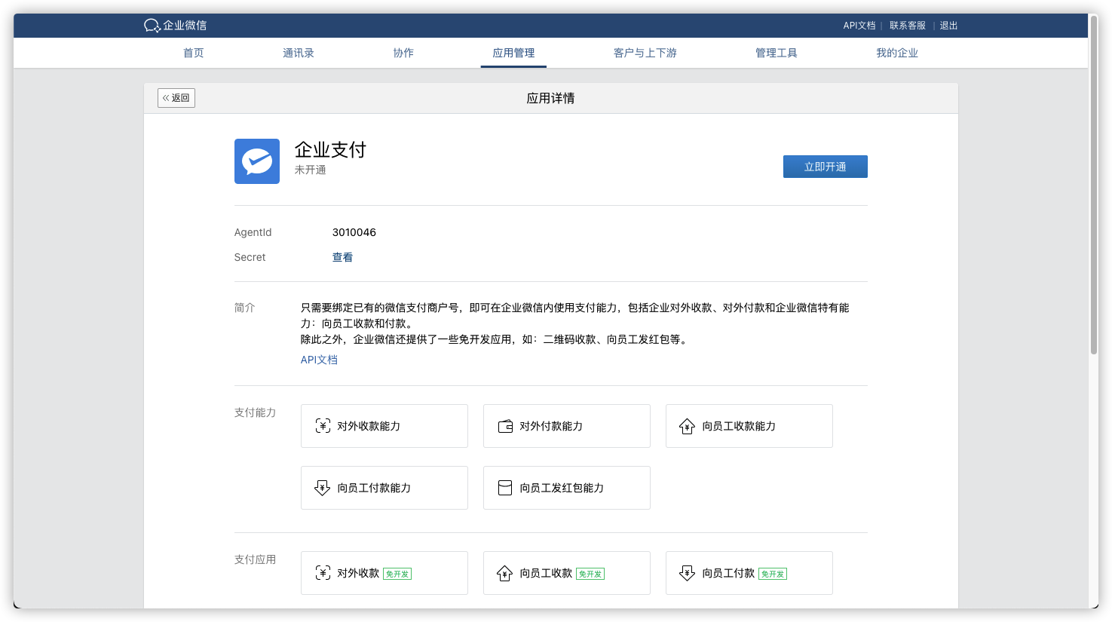Click the 未开通 status text
Viewport: 1112px width, 622px height.
(311, 170)
